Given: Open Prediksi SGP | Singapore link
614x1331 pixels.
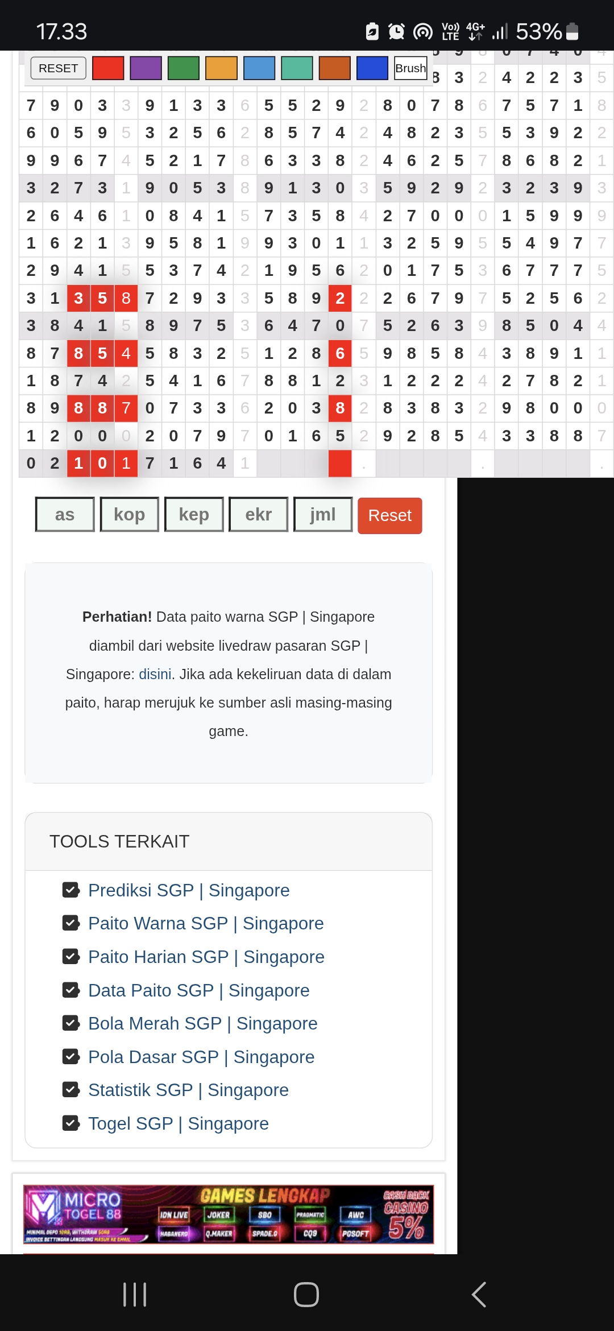Looking at the screenshot, I should pos(189,890).
